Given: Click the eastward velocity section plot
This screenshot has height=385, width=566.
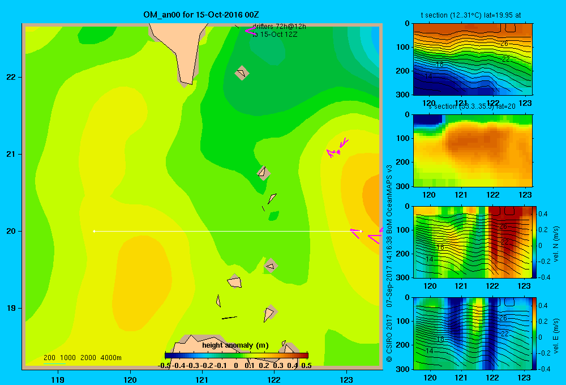Looking at the screenshot, I should [x=473, y=333].
